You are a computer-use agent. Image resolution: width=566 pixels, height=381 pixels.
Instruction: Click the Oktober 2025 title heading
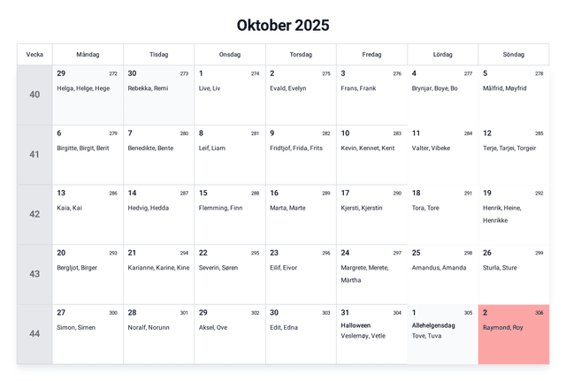point(283,26)
